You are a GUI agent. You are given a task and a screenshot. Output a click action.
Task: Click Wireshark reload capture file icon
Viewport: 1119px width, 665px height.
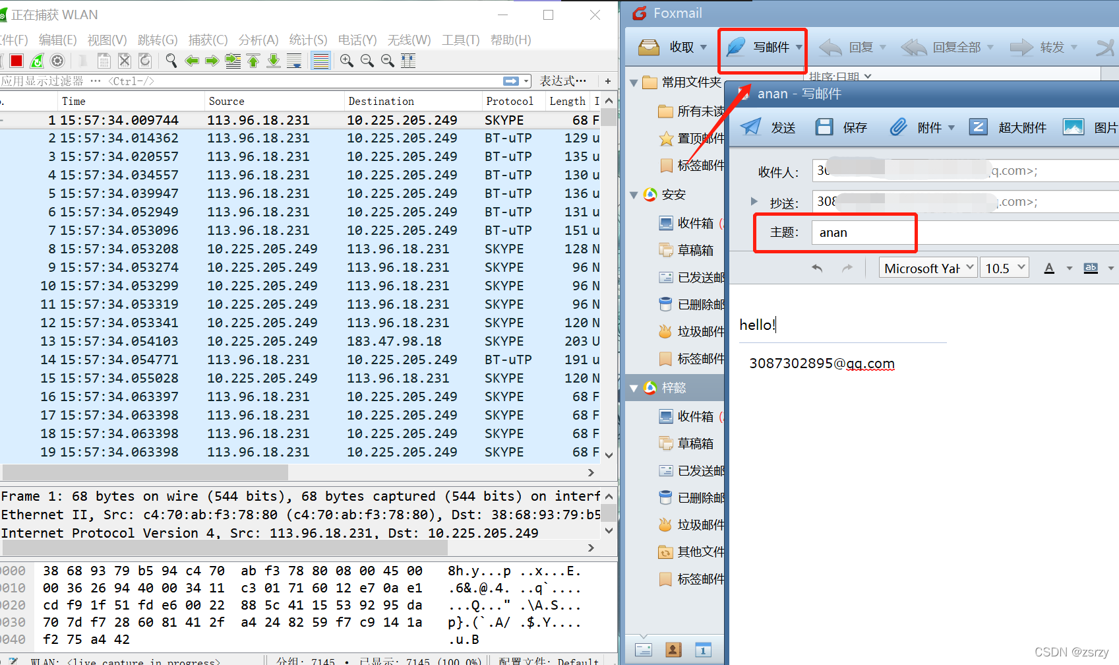point(145,61)
